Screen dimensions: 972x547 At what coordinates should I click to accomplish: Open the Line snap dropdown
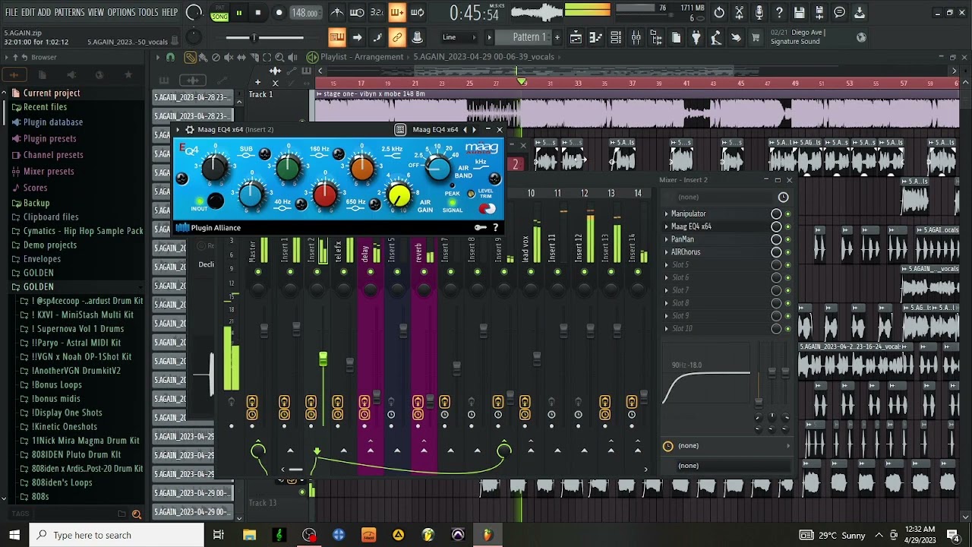(460, 37)
